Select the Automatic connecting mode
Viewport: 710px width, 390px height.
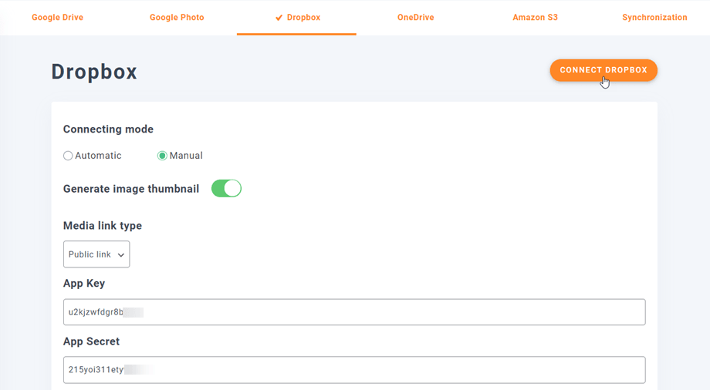68,156
